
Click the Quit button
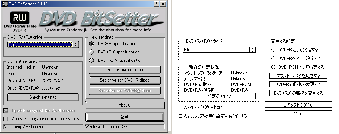125,117
